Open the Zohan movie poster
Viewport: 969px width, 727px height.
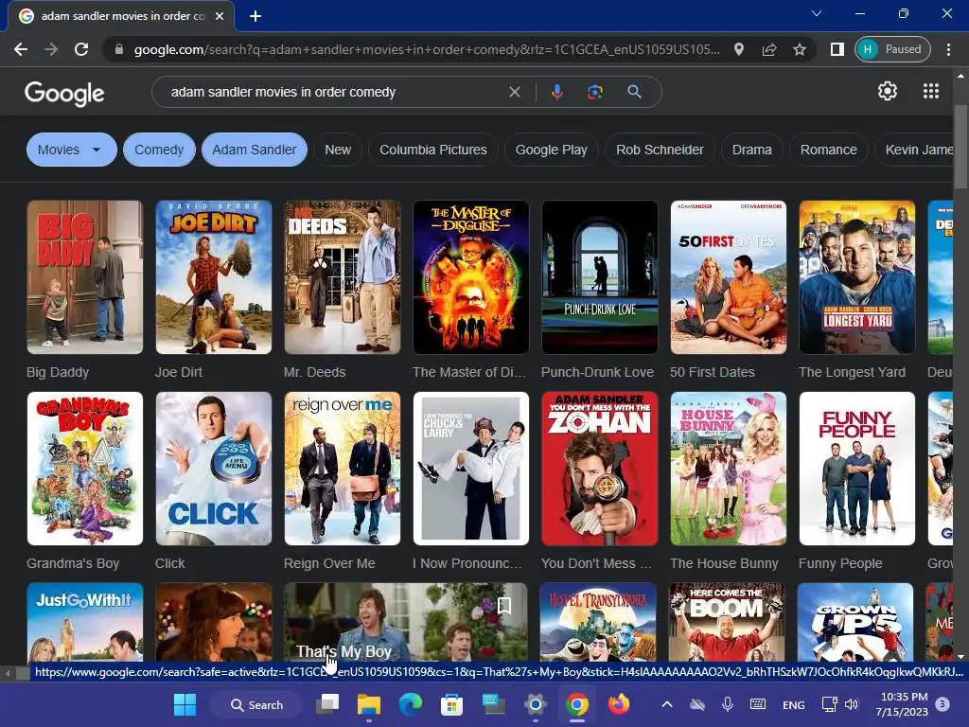click(599, 469)
